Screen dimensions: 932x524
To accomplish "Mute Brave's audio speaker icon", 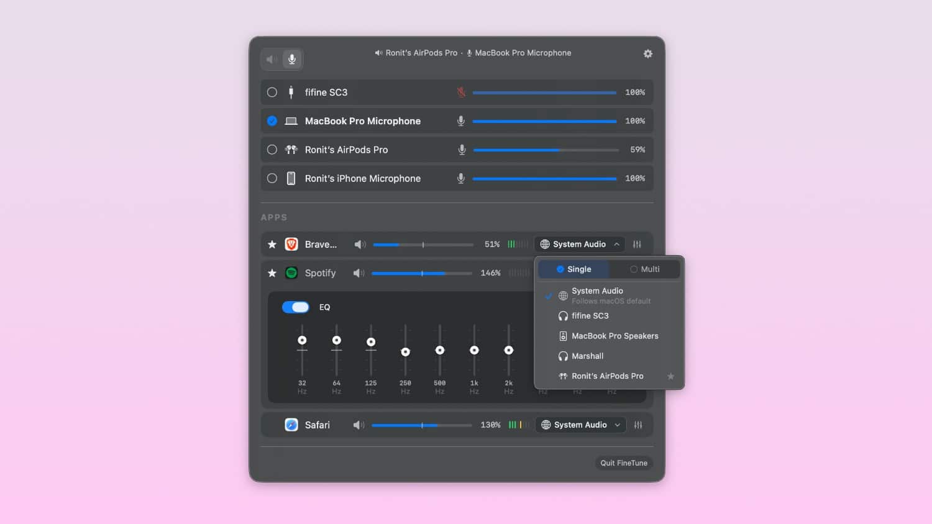I will pos(360,245).
